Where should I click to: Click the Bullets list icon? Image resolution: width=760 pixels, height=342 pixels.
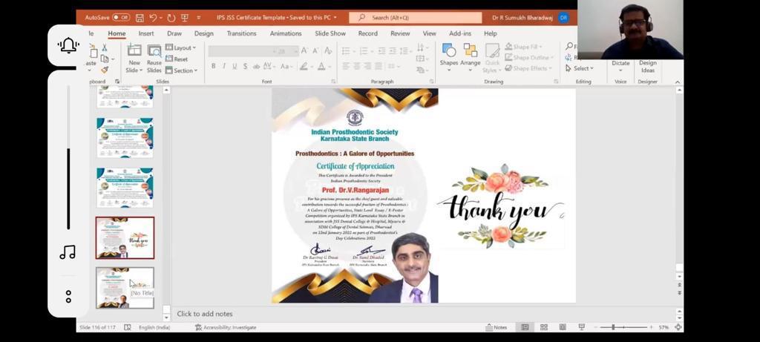tap(346, 51)
